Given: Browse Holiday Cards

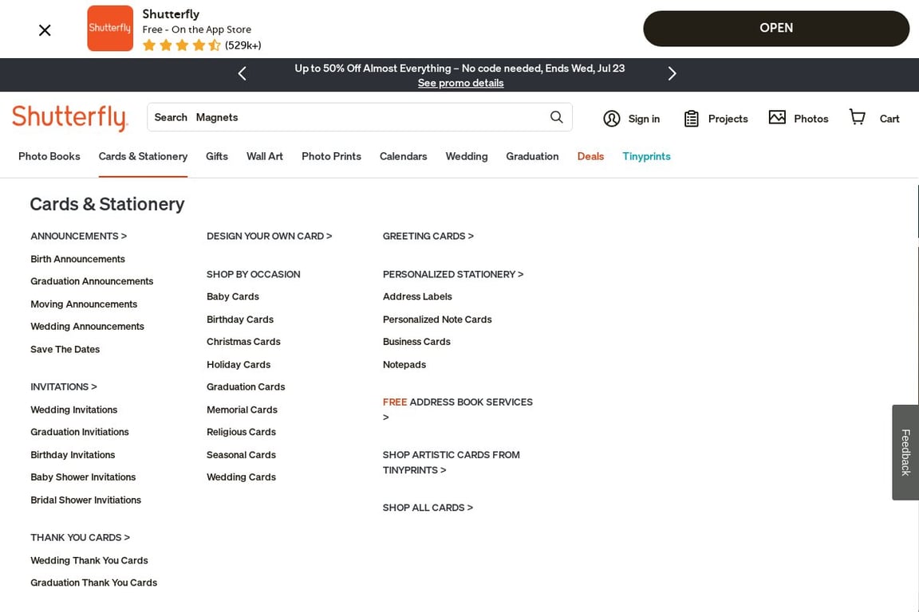Looking at the screenshot, I should coord(239,364).
